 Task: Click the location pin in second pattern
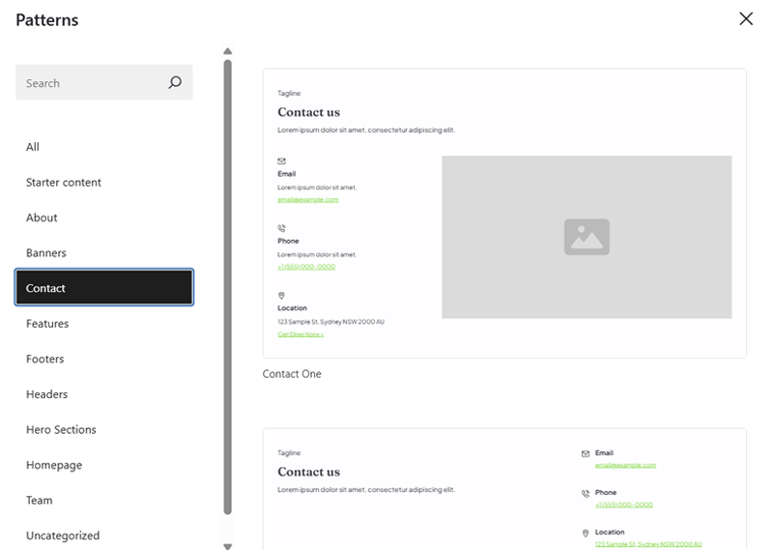pyautogui.click(x=586, y=533)
